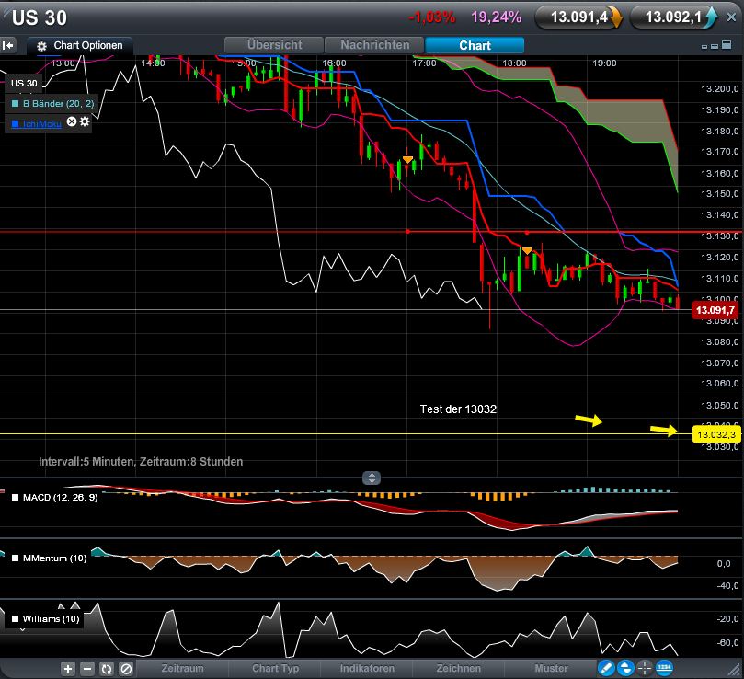Click the IchiMoku indicator link
Screen dimensions: 744x679
coord(42,122)
